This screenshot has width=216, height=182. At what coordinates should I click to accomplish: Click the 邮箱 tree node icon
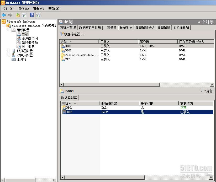pos(19,34)
